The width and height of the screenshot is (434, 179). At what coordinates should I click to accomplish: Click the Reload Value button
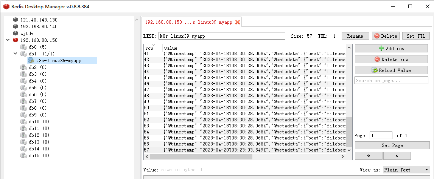(391, 70)
